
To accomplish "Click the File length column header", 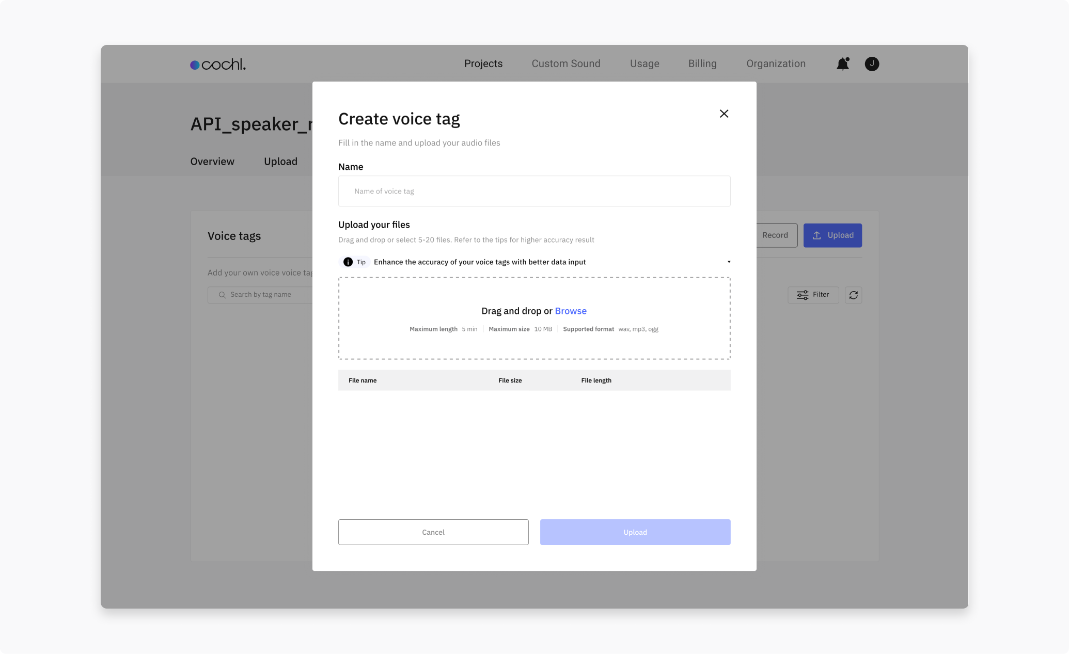I will point(596,380).
